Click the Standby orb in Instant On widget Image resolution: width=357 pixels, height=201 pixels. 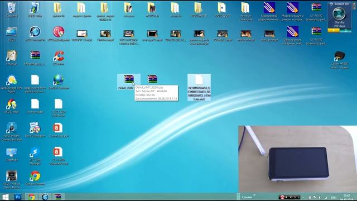click(339, 14)
